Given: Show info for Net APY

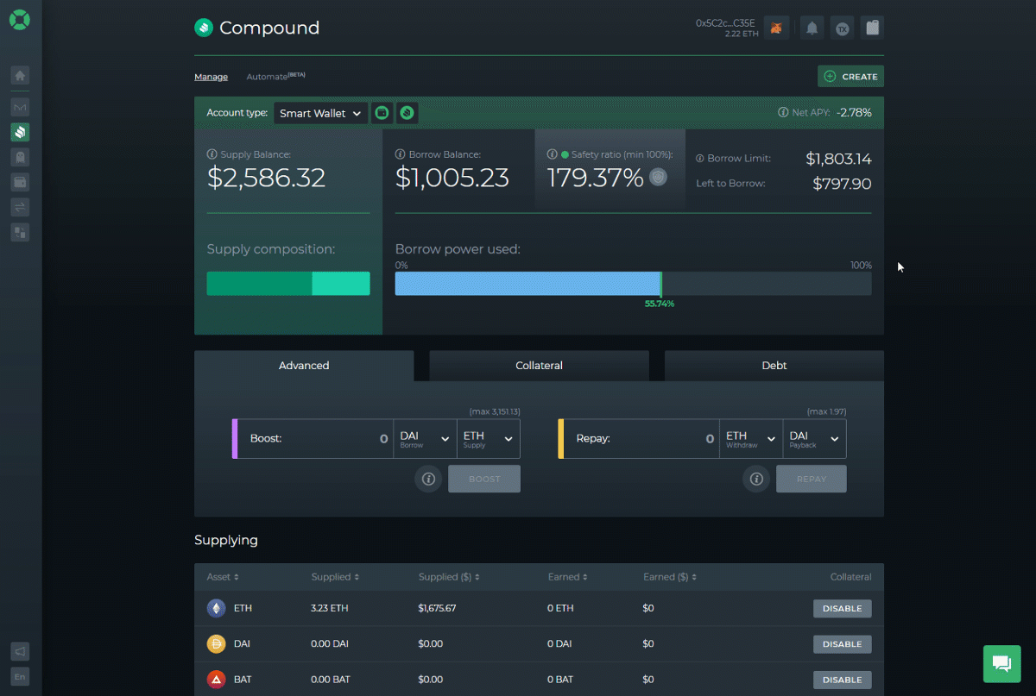Looking at the screenshot, I should 783,112.
